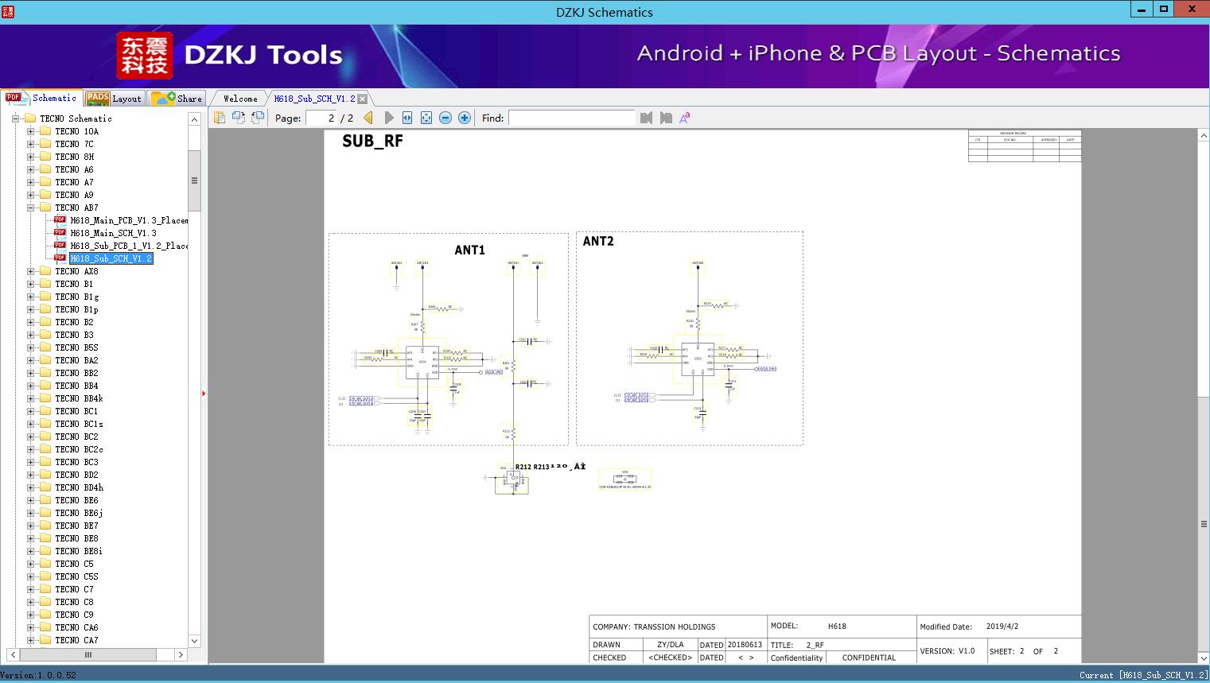Expand the TECNO B1g folder

30,297
